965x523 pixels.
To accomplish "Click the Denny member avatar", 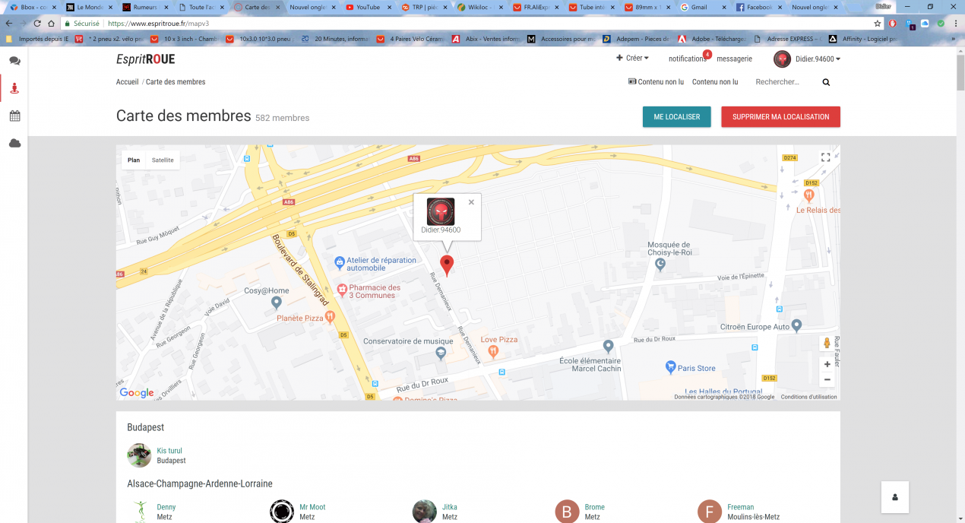I will coord(139,512).
